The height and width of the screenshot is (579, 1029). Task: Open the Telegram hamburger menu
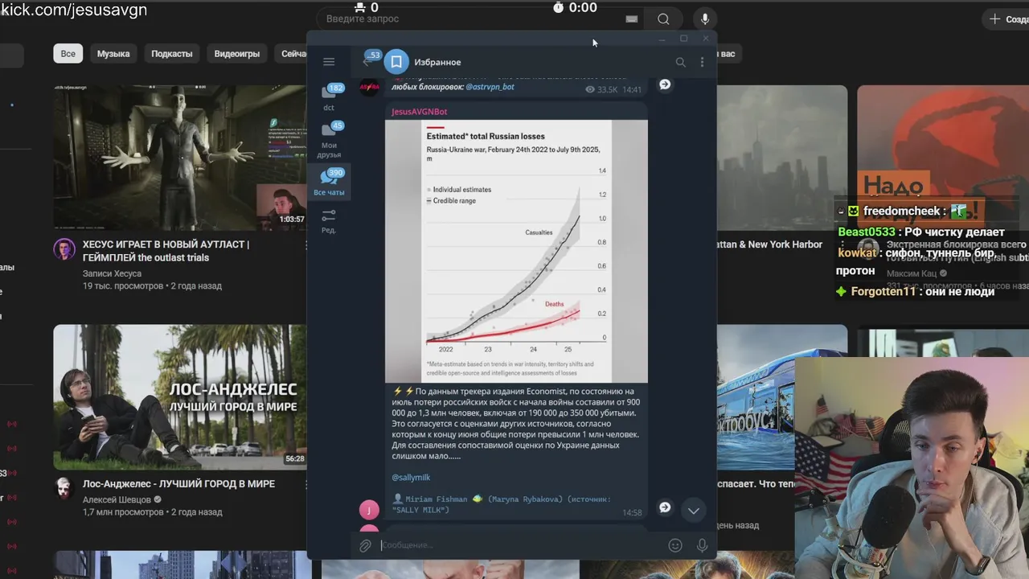329,62
